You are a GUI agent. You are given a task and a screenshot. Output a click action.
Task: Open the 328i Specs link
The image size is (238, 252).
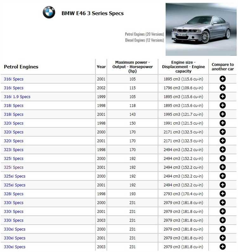[14, 194]
